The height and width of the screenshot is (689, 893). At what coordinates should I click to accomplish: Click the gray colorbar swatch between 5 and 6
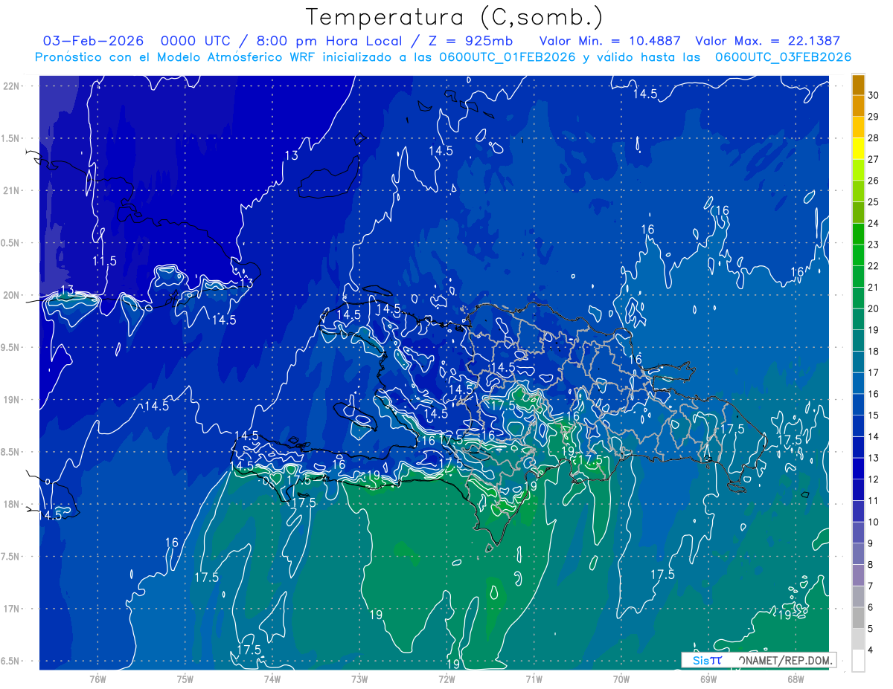858,618
